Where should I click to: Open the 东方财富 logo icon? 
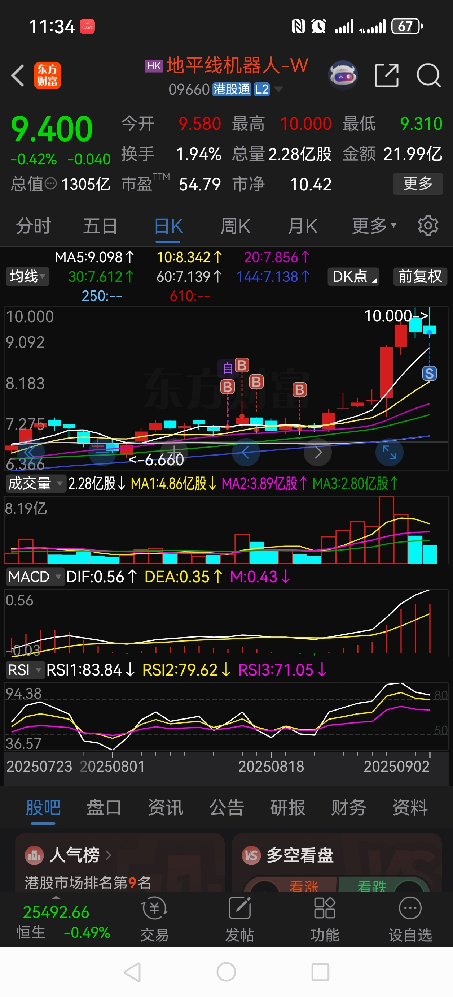pyautogui.click(x=48, y=75)
